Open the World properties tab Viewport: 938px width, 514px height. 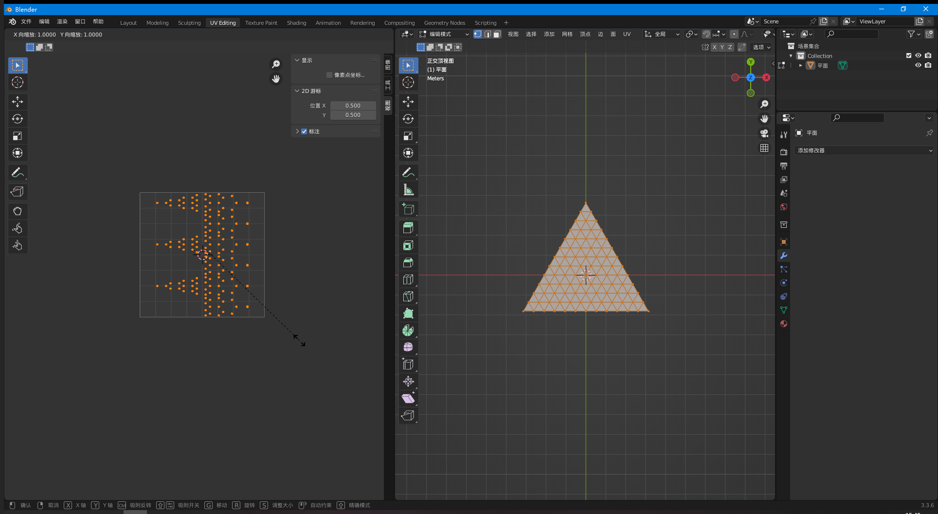click(x=783, y=207)
